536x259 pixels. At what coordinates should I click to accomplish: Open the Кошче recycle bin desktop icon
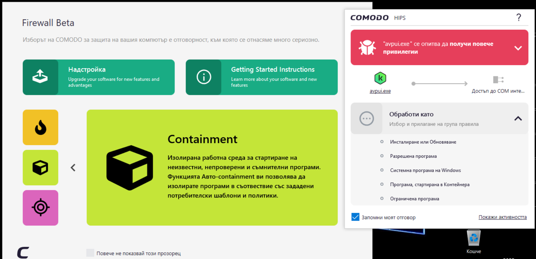pos(474,242)
